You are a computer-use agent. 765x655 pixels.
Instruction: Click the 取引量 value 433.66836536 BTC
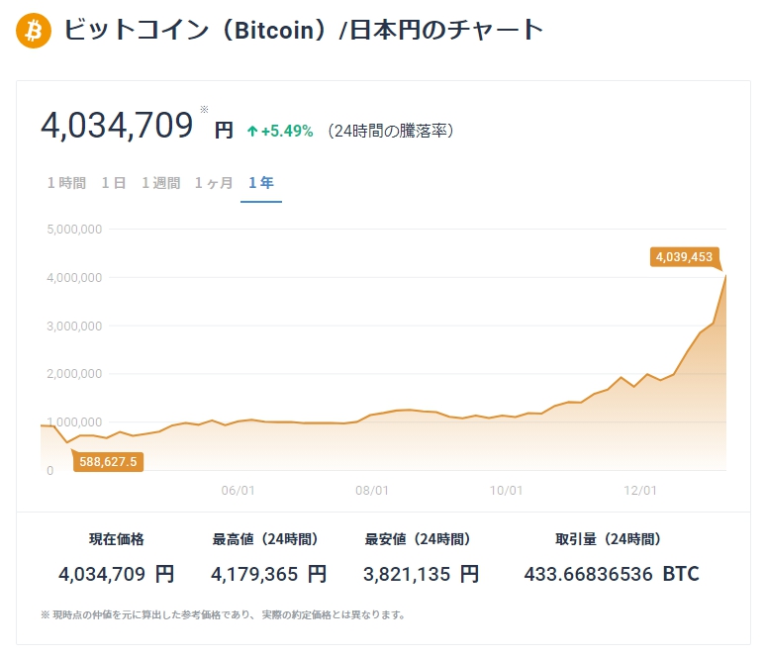pos(611,574)
